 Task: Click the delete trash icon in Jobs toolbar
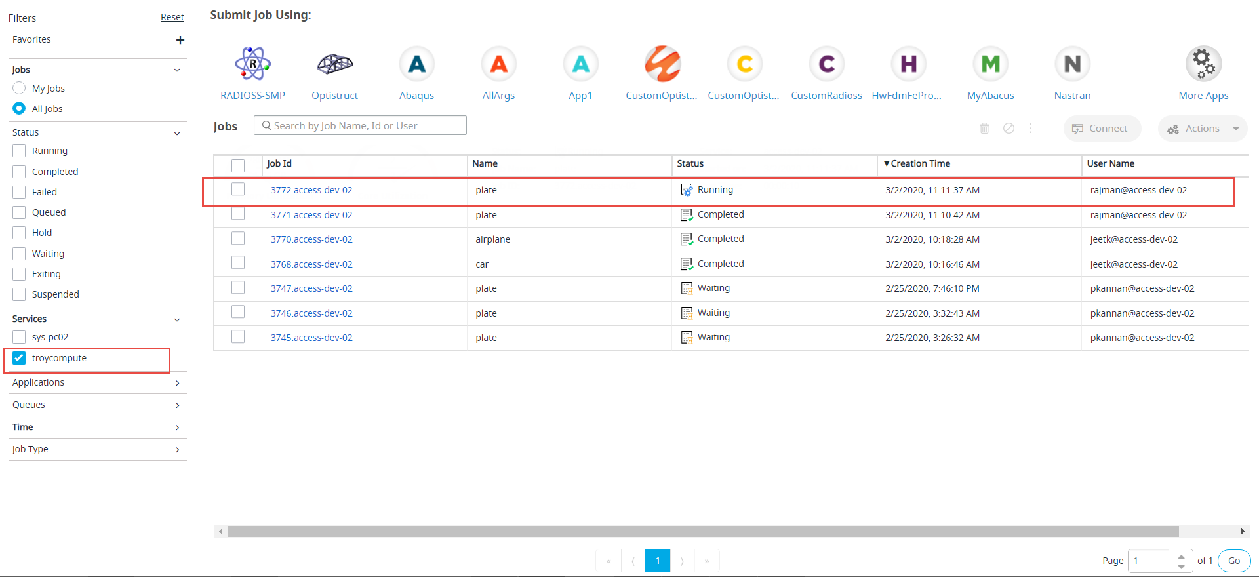pos(984,129)
